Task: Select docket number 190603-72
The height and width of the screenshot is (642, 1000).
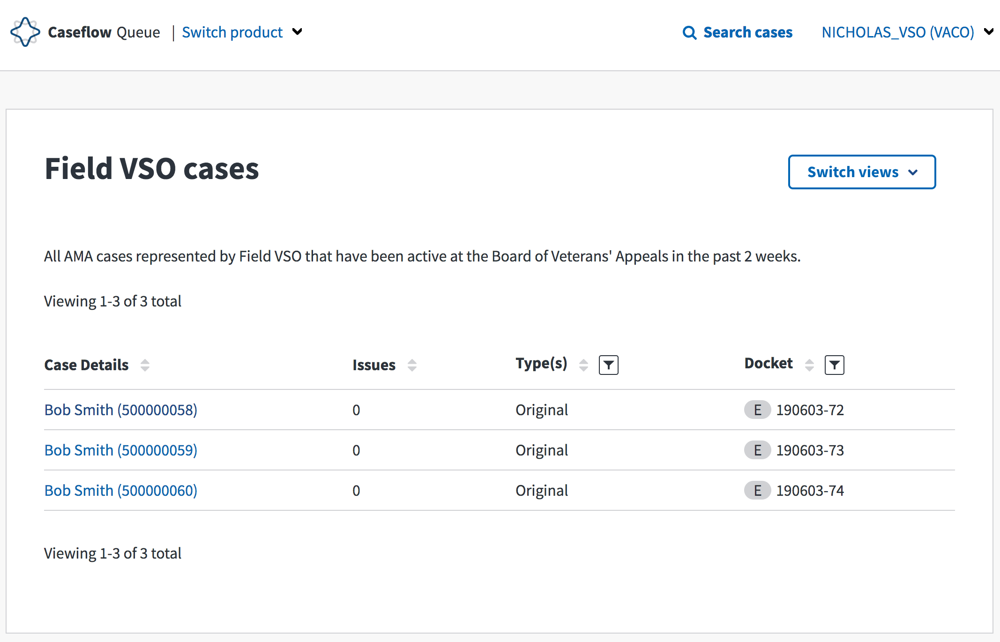Action: click(x=810, y=410)
